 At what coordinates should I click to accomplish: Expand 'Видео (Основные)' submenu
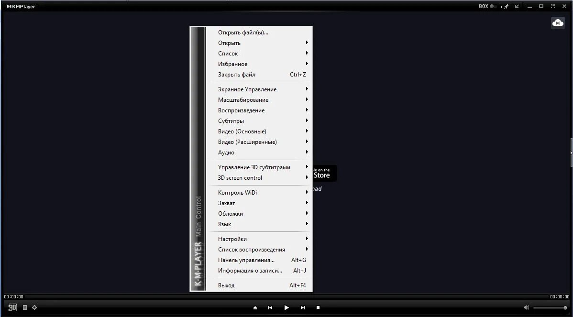259,131
